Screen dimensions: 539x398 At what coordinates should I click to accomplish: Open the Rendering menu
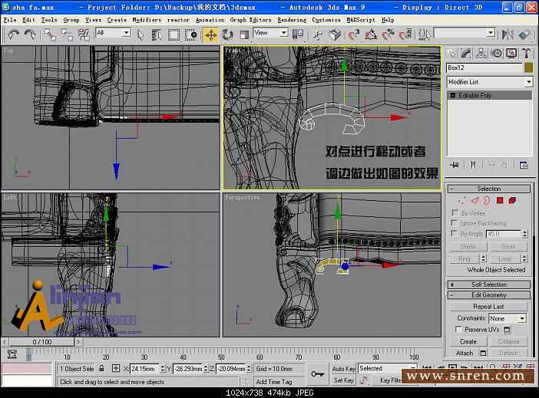tap(292, 20)
